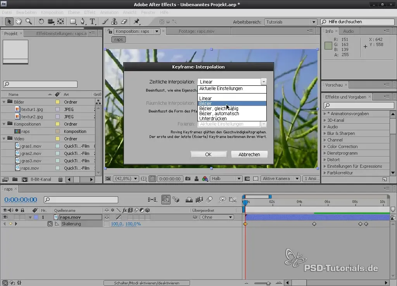Click the snapshot camera icon

188,179
